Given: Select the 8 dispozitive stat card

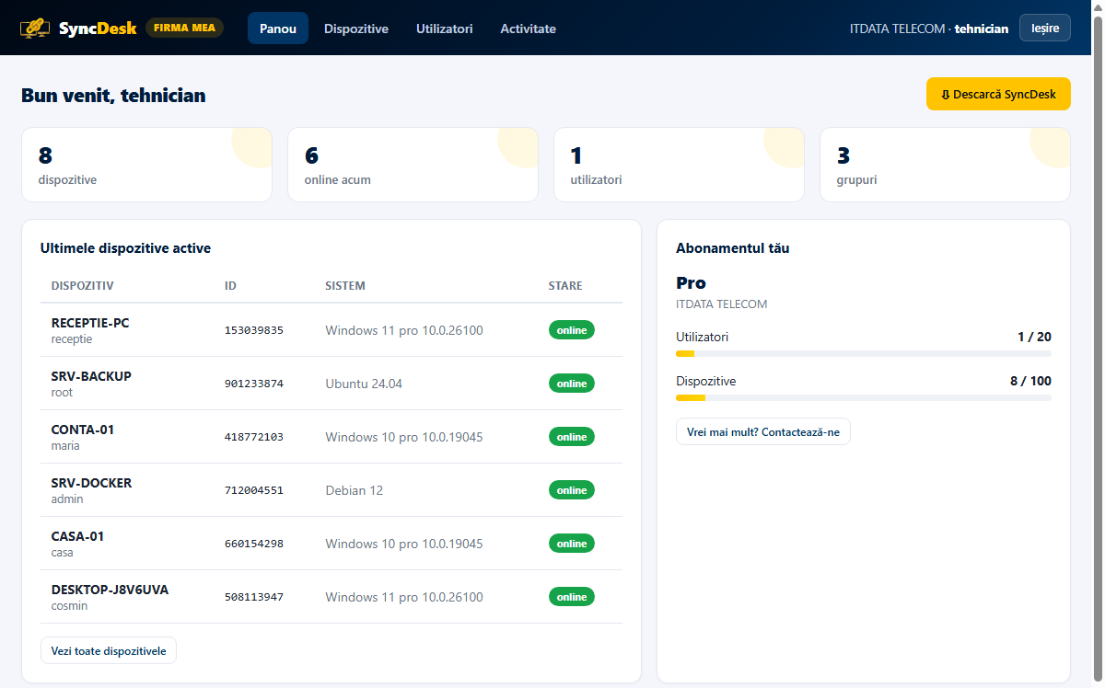Looking at the screenshot, I should coord(147,165).
